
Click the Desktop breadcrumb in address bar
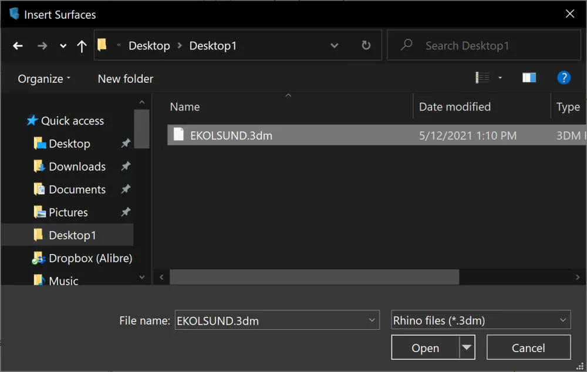tap(149, 46)
